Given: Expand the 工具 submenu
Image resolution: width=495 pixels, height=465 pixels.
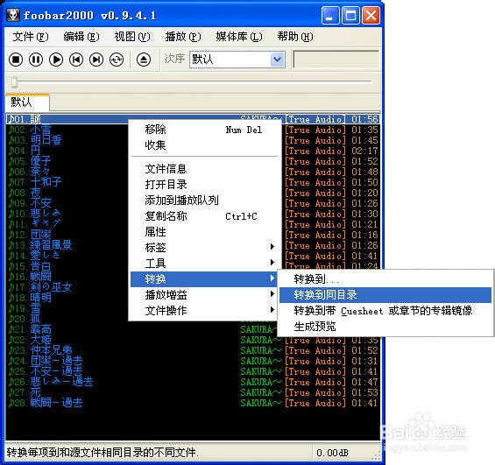Looking at the screenshot, I should coord(204,263).
